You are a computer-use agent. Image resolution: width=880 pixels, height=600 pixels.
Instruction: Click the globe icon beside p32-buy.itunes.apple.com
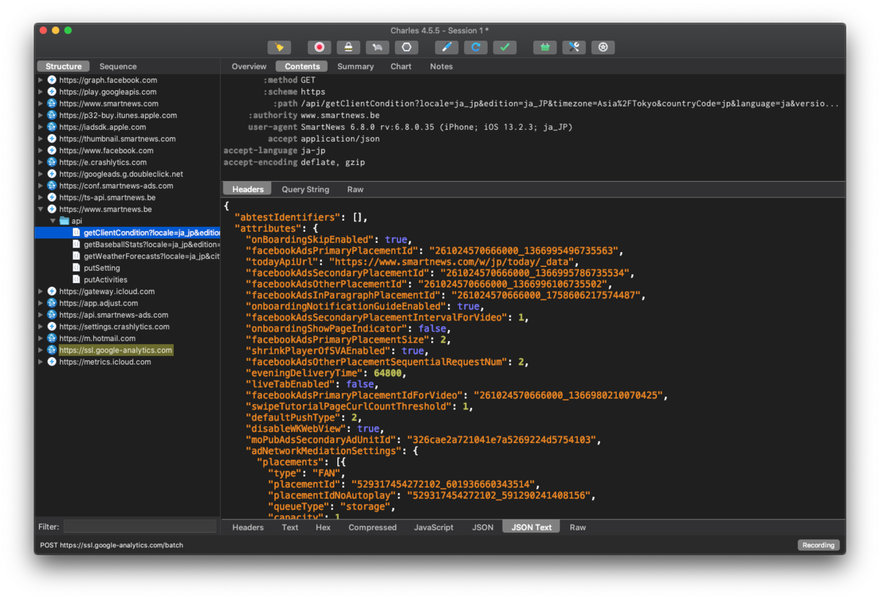[x=52, y=115]
